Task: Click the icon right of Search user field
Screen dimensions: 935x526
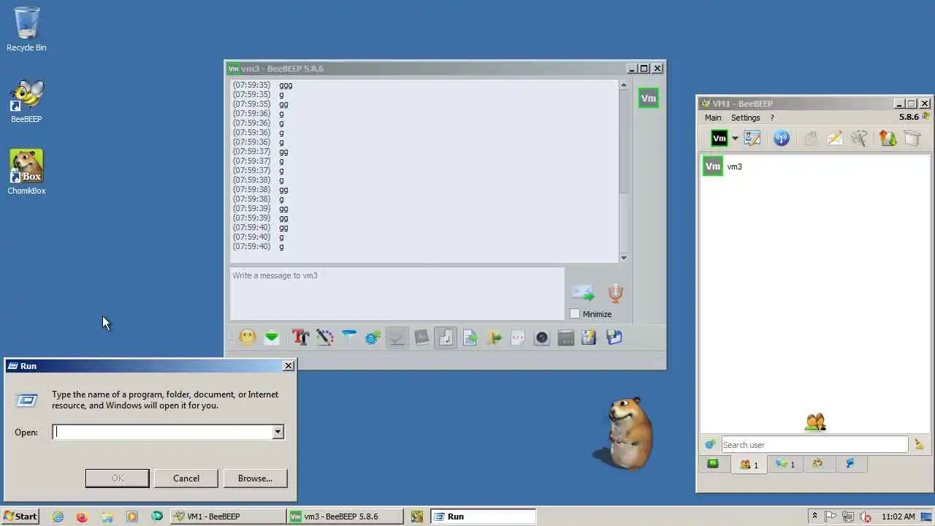Action: 919,444
